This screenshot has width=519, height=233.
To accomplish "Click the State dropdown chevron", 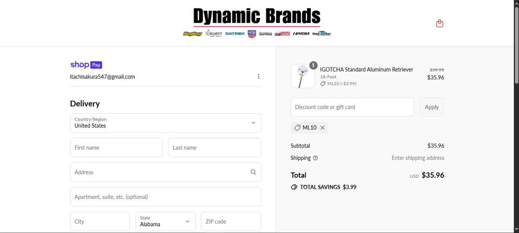I will (x=188, y=222).
